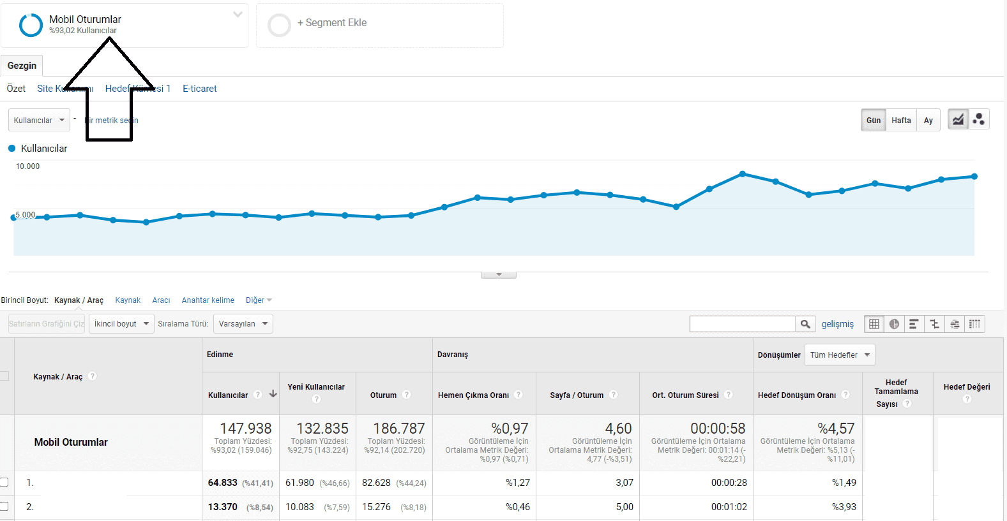
Task: Switch to pie chart percentage view icon
Action: [894, 324]
